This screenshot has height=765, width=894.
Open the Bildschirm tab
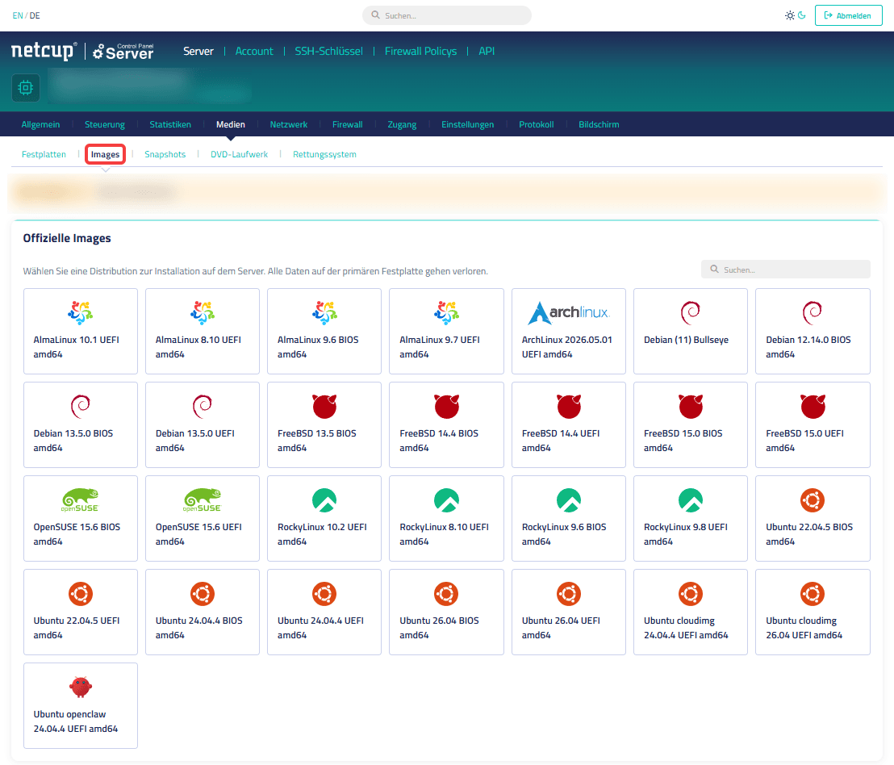pyautogui.click(x=599, y=124)
